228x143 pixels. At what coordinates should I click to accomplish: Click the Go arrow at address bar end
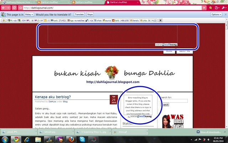coord(204,8)
